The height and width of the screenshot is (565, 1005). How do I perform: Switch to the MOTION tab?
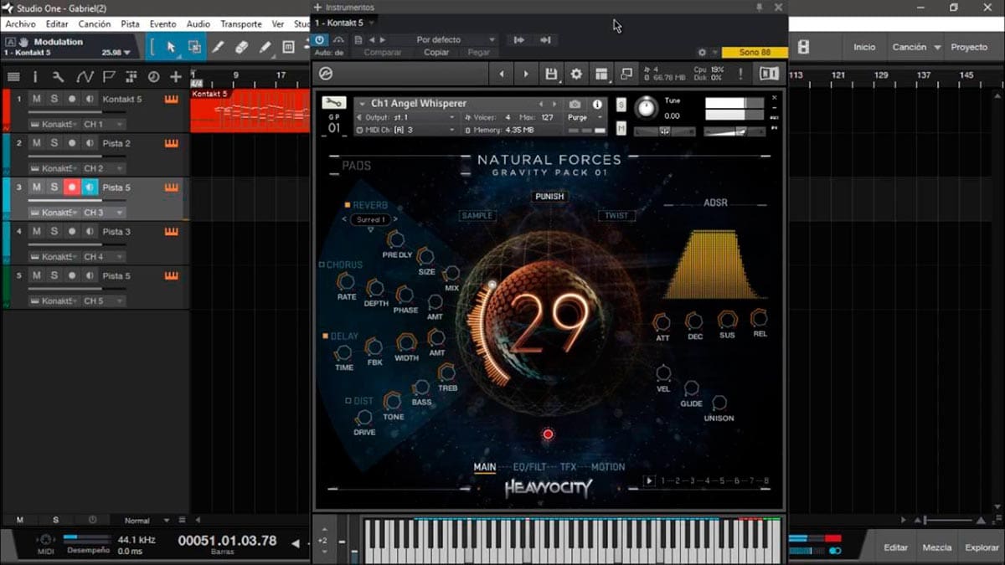pos(608,467)
